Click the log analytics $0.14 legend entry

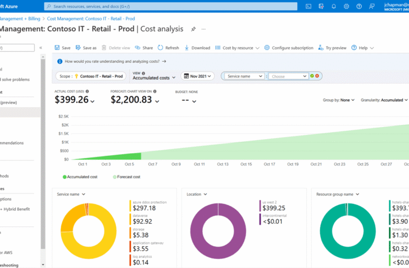(x=140, y=260)
